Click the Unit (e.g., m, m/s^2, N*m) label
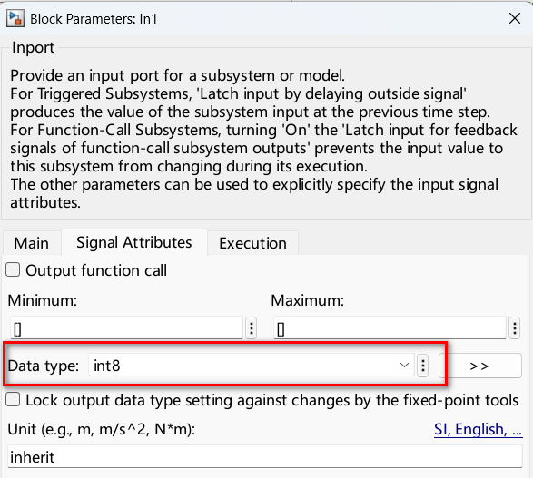 click(x=102, y=429)
